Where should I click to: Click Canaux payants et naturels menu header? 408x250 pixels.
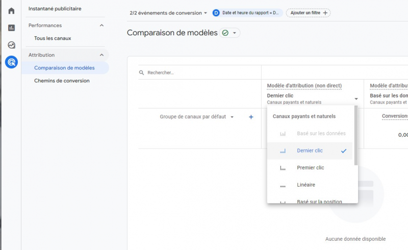[x=304, y=116]
